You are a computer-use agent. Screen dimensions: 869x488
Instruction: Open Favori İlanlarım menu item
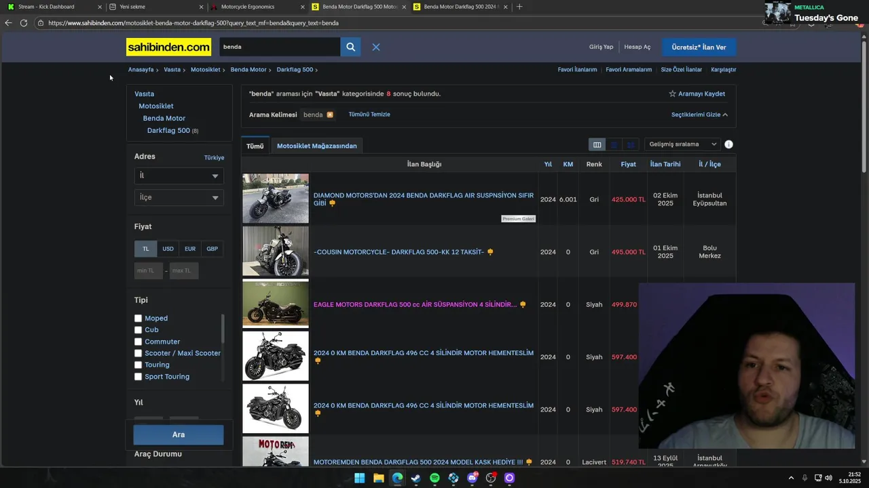coord(577,69)
